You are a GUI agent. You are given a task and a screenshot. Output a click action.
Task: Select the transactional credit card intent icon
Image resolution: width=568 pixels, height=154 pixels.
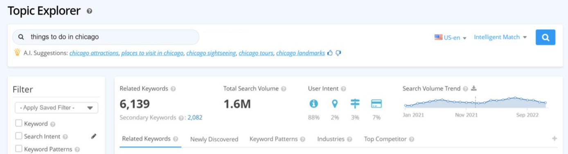click(376, 104)
